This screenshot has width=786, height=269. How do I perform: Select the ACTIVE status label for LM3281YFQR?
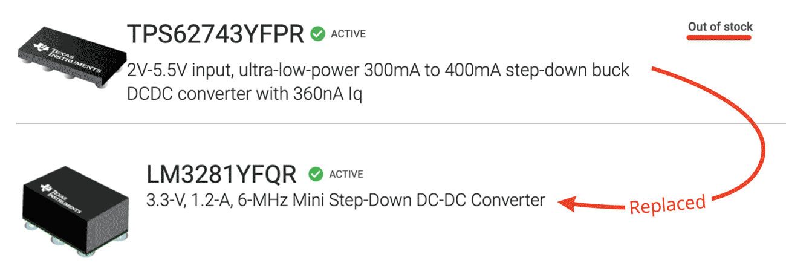346,175
